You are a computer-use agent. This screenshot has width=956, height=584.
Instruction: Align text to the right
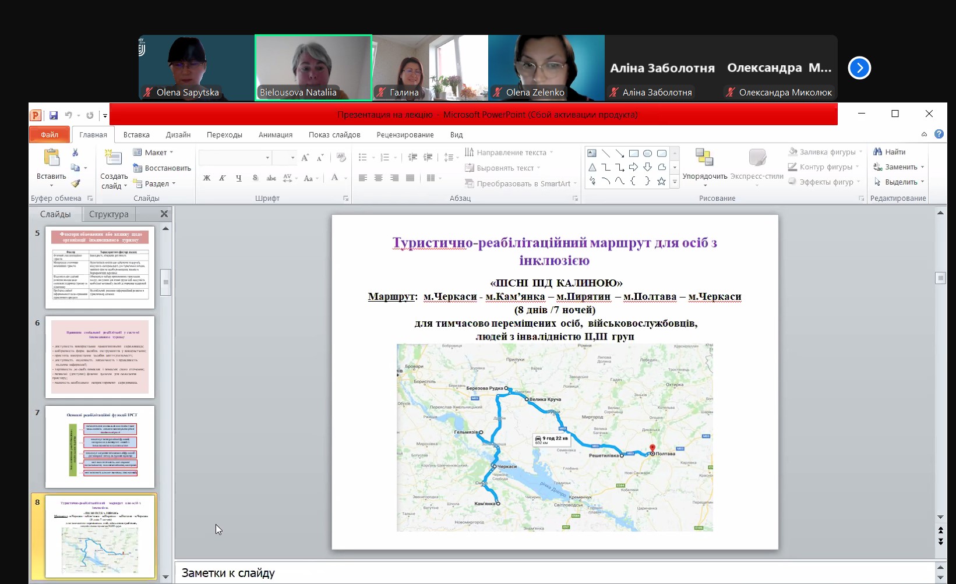394,178
